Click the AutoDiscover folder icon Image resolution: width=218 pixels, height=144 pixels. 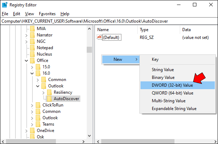(50, 99)
